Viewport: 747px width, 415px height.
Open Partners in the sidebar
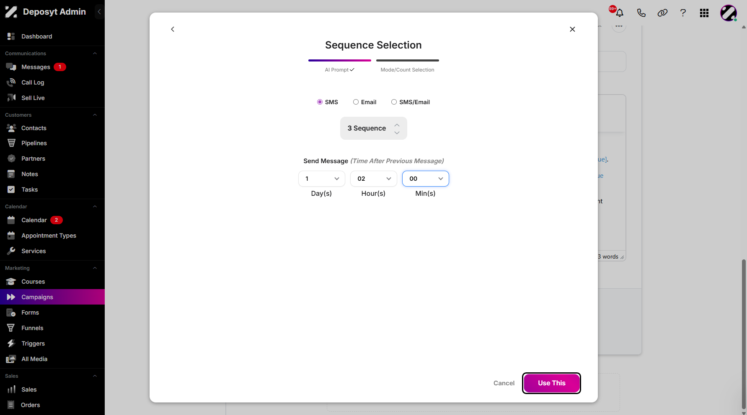pos(52,159)
